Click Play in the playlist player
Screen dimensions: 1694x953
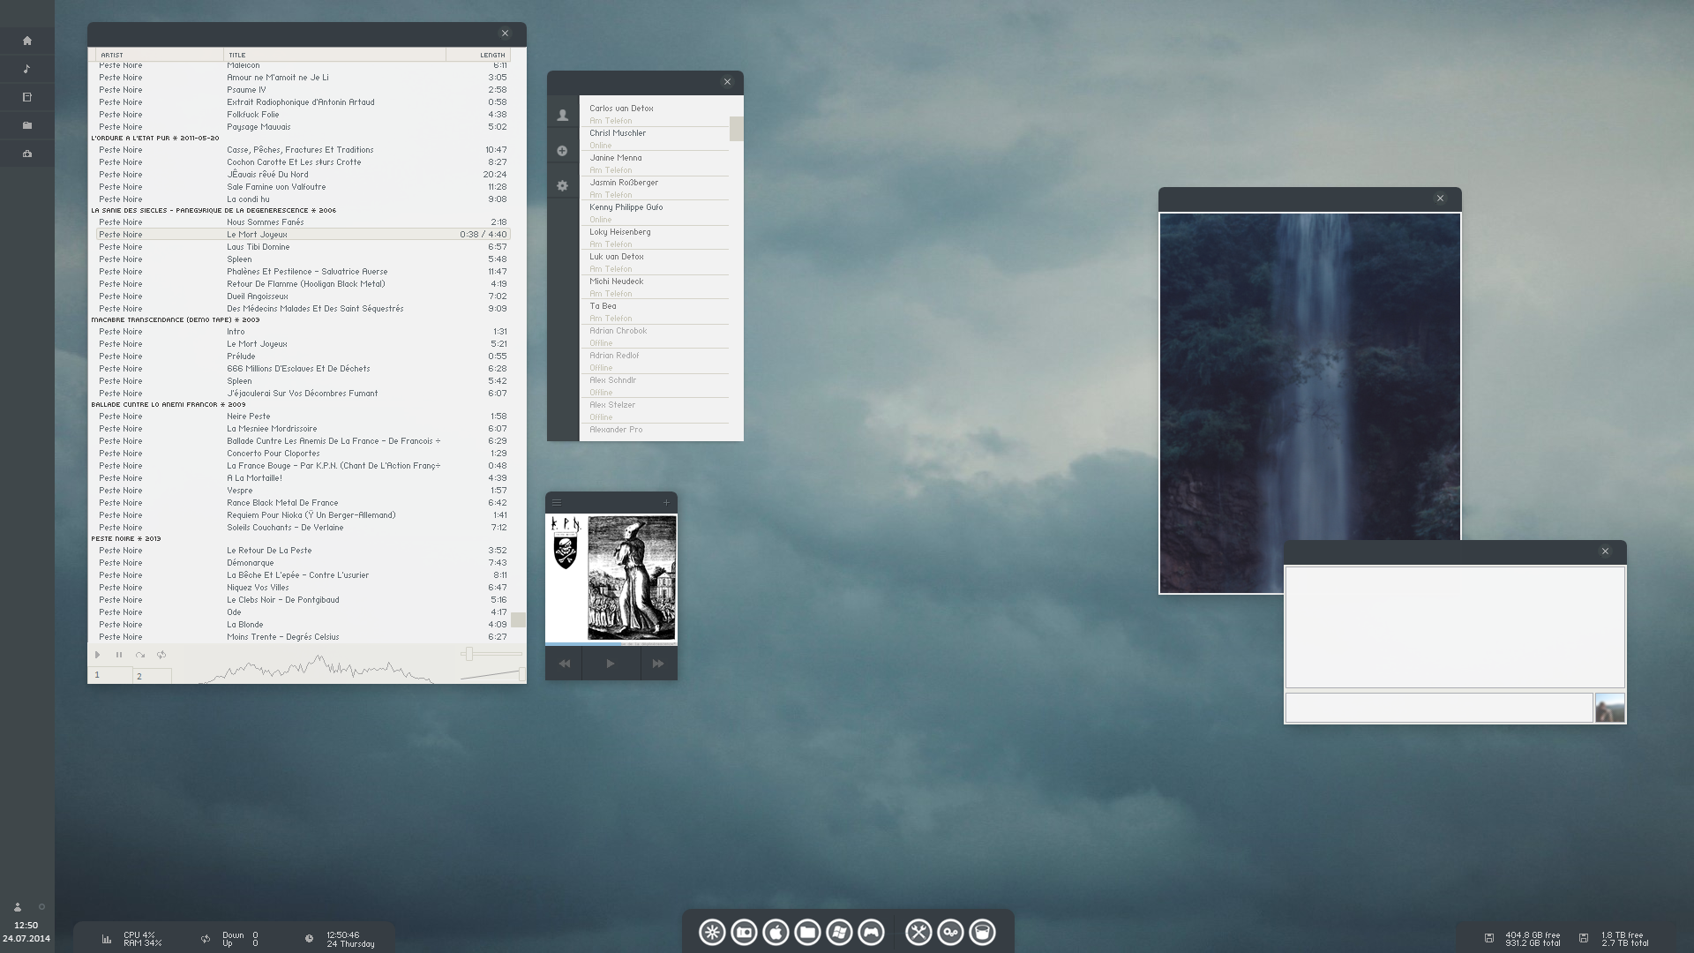click(x=98, y=655)
